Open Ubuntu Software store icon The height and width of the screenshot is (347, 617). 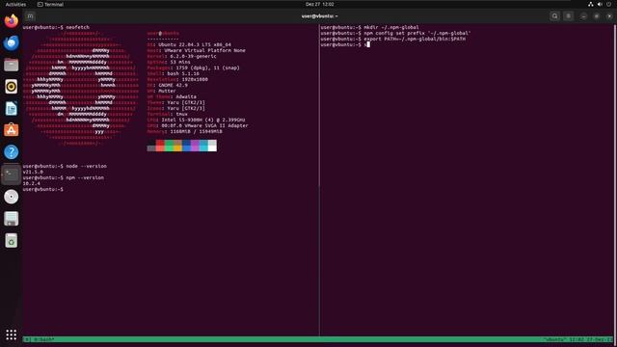click(11, 130)
